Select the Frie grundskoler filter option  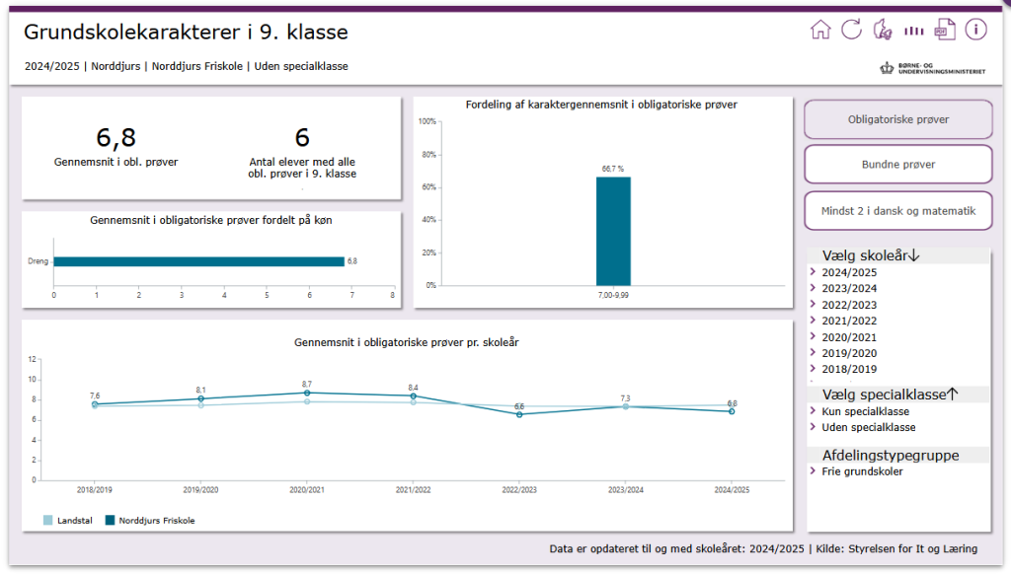tap(862, 471)
